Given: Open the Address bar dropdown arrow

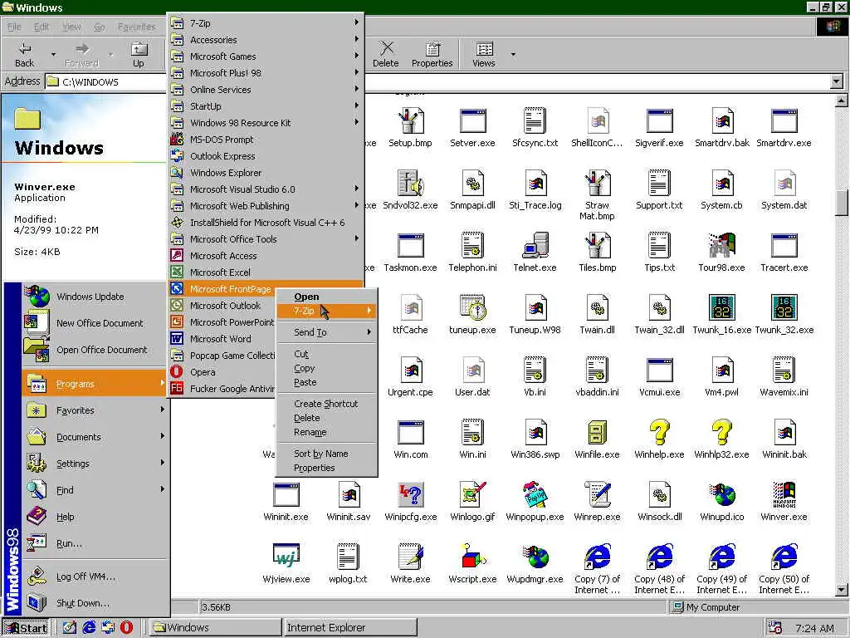Looking at the screenshot, I should click(836, 82).
